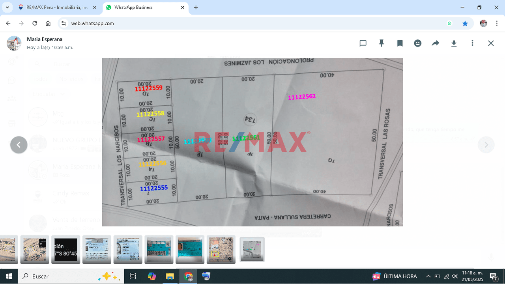Image resolution: width=505 pixels, height=284 pixels.
Task: Open the browser Home page icon
Action: coord(48,23)
